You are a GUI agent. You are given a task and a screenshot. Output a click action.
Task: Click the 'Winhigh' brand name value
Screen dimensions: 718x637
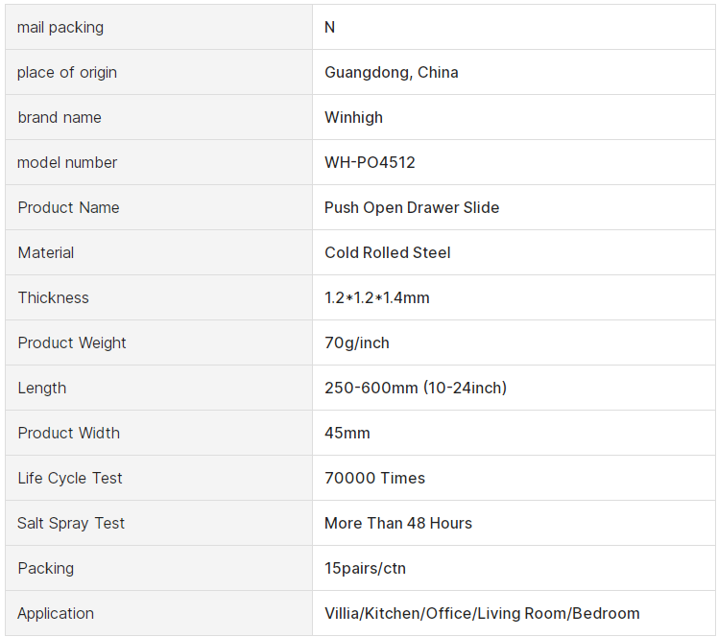point(353,118)
